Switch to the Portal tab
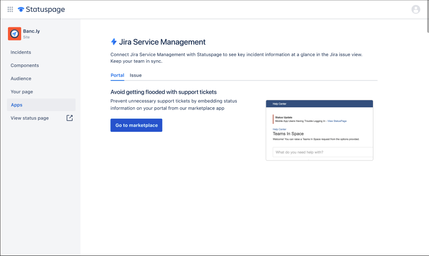Image resolution: width=429 pixels, height=256 pixels. tap(117, 75)
